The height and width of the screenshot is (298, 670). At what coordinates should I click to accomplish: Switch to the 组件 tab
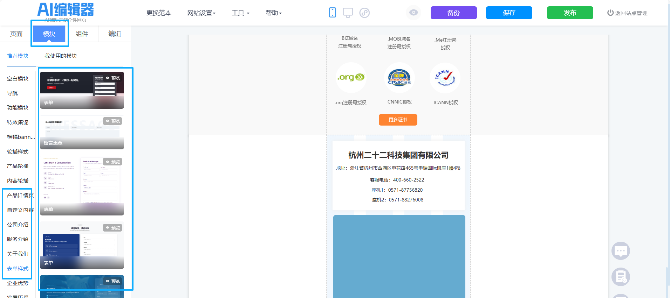point(82,34)
